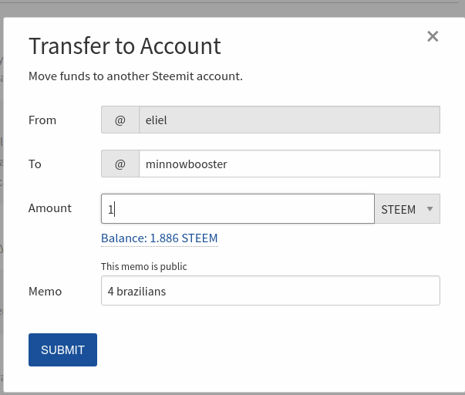Click the Balance: 1.886 STEEM link

160,238
